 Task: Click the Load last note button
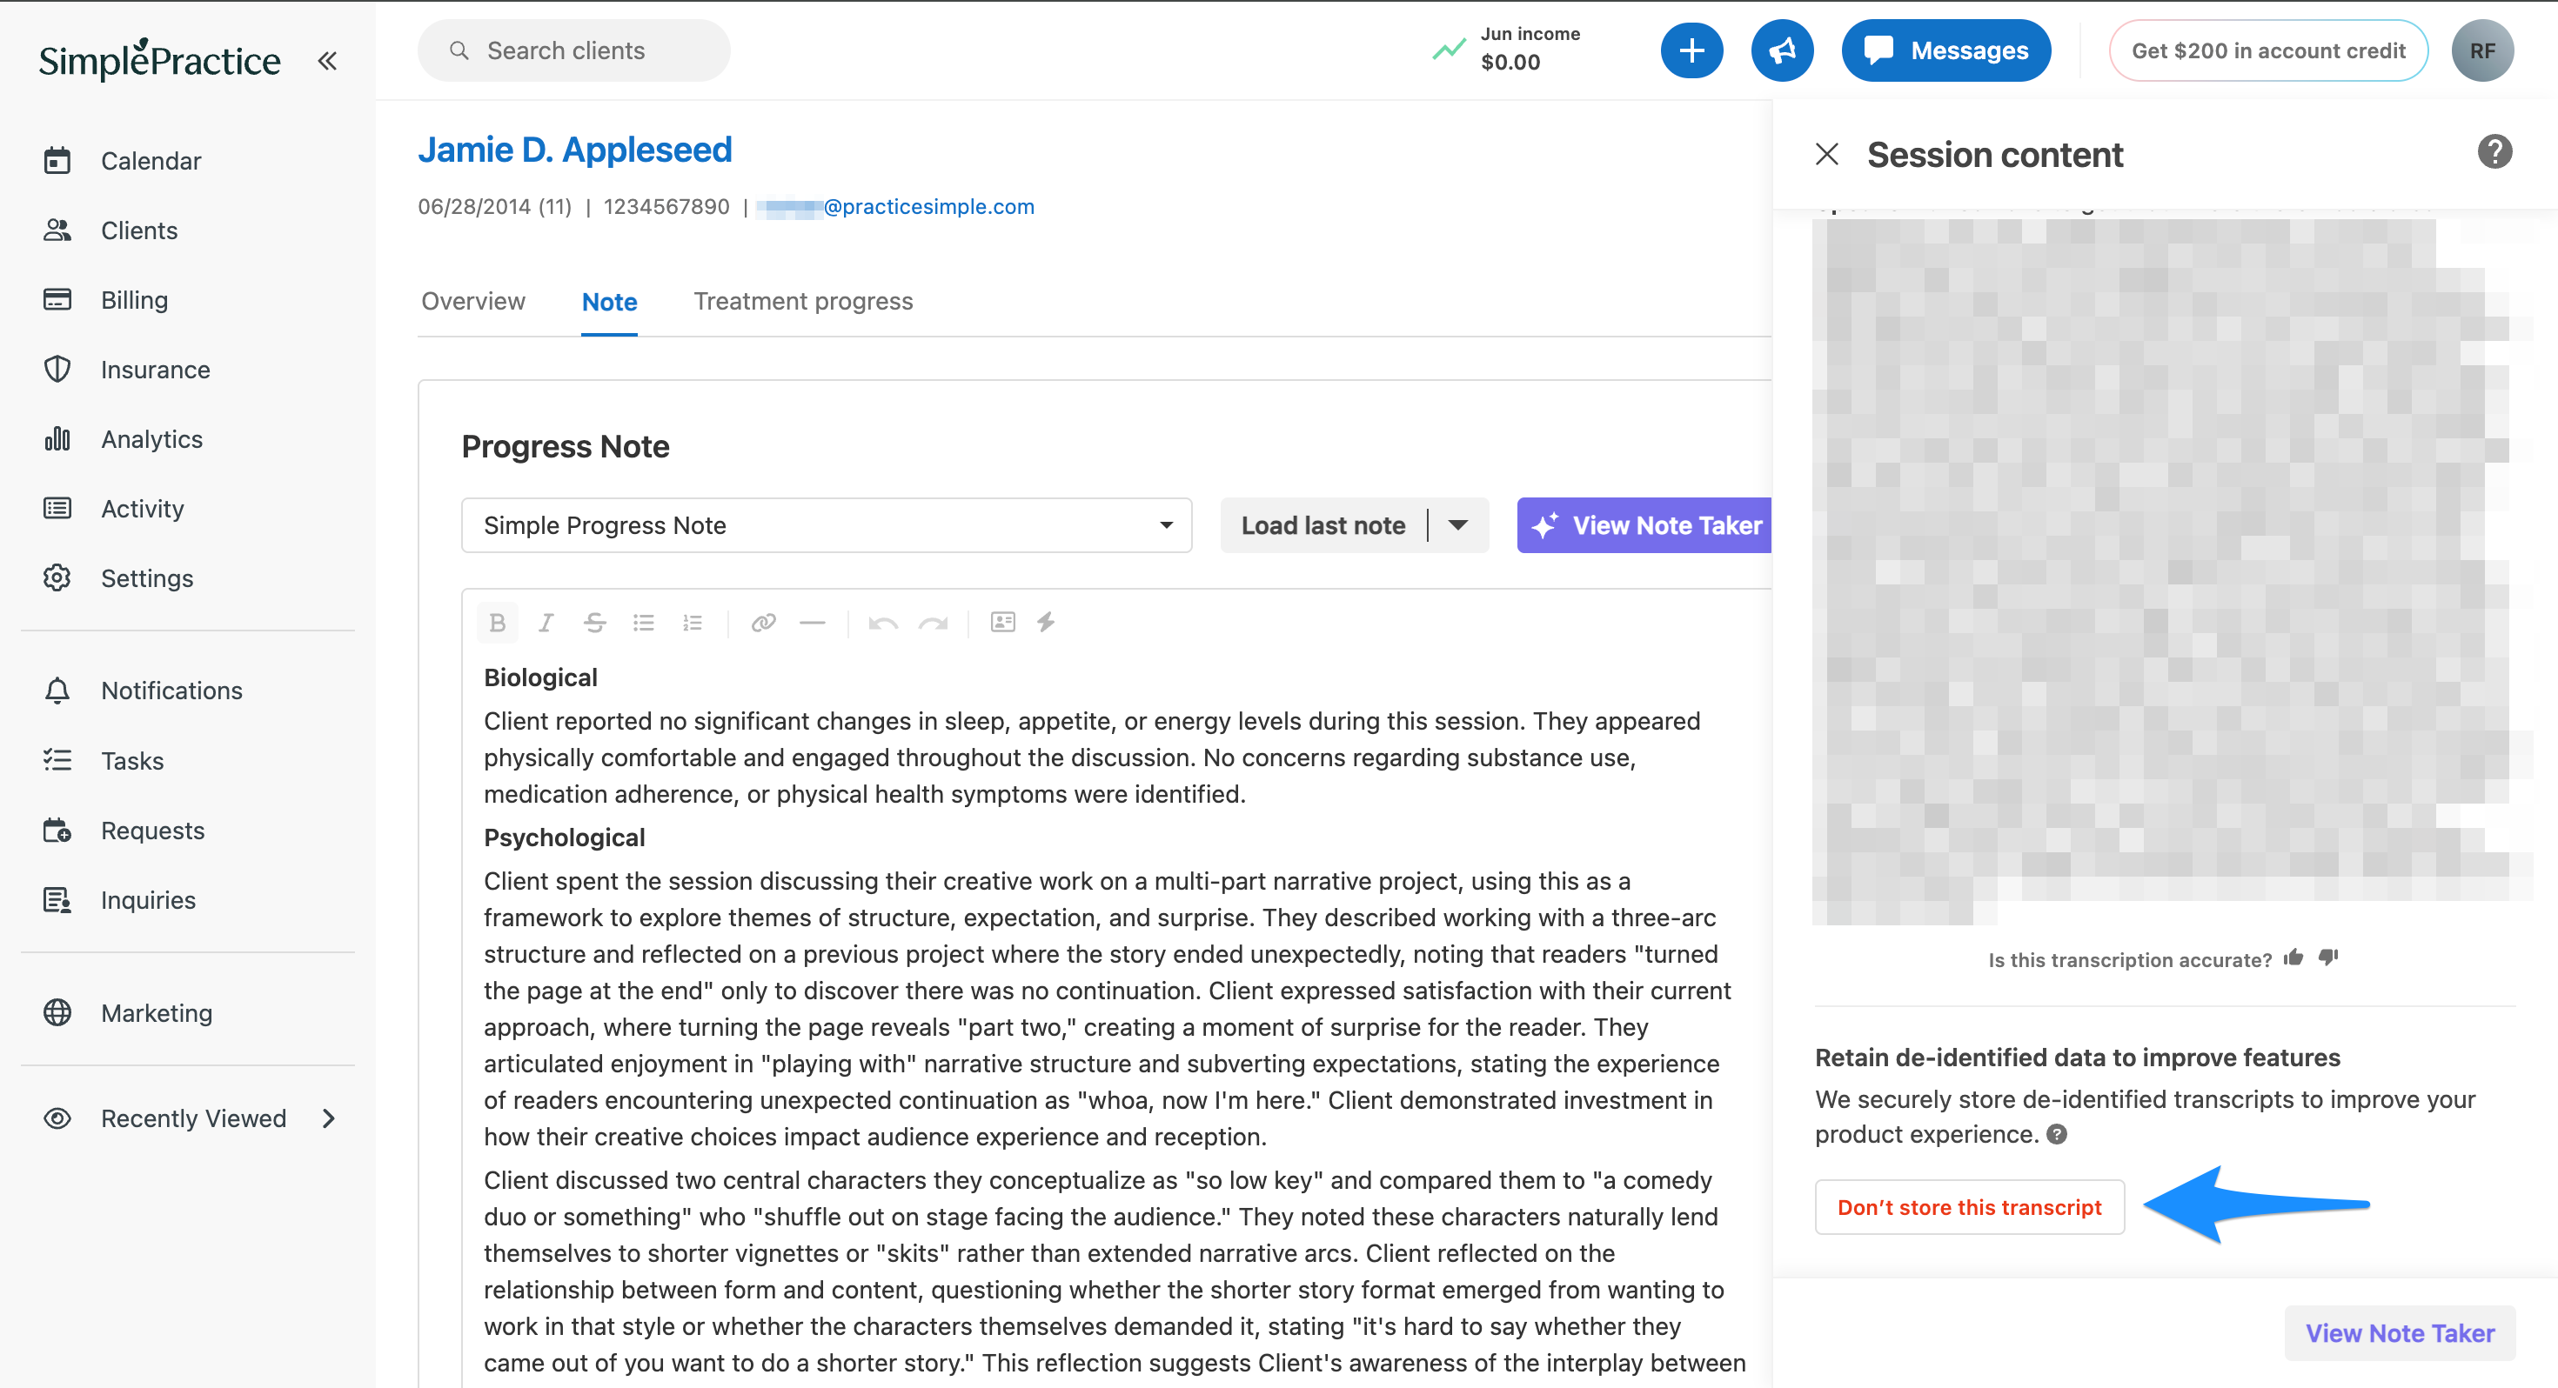tap(1323, 525)
